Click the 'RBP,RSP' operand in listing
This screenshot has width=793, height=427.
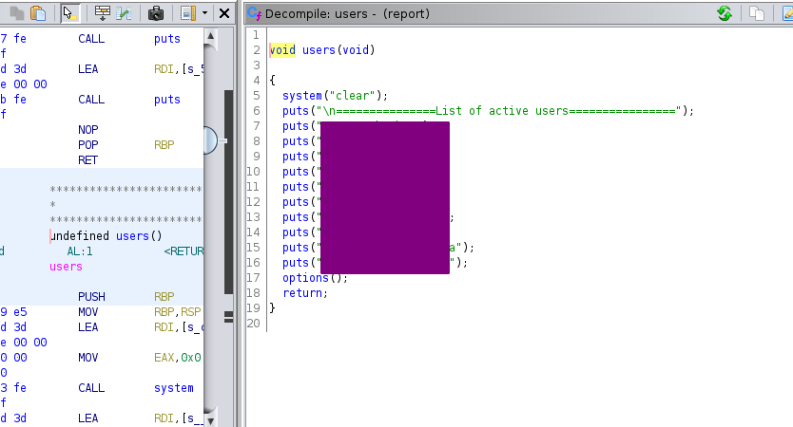click(x=178, y=312)
